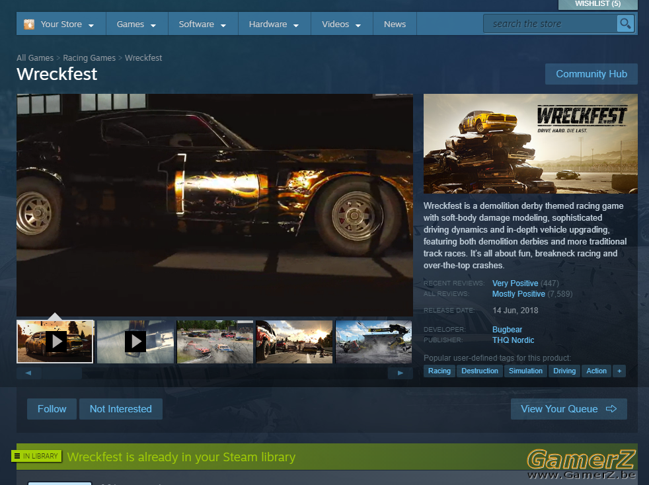Select the sunset race screenshot thumbnail
The width and height of the screenshot is (649, 485).
pyautogui.click(x=294, y=342)
